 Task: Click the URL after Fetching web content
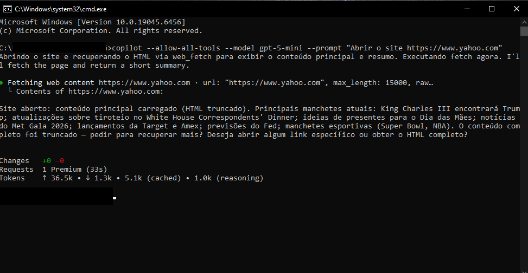click(x=144, y=83)
